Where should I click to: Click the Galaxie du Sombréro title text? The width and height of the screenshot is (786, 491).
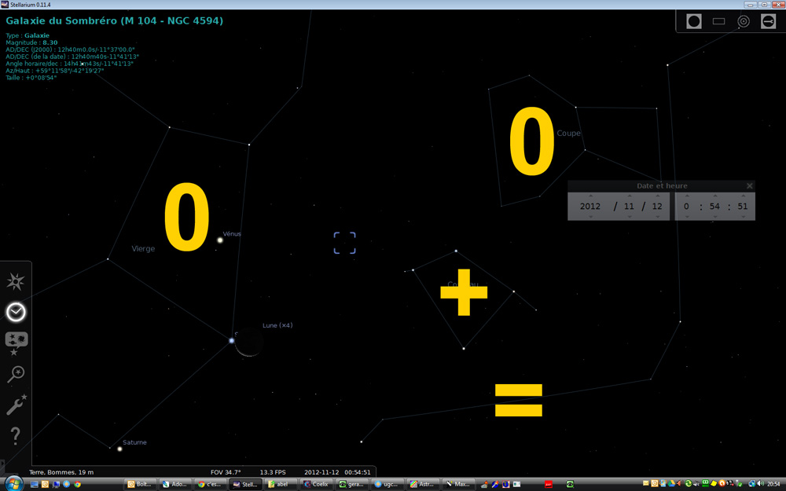point(114,21)
